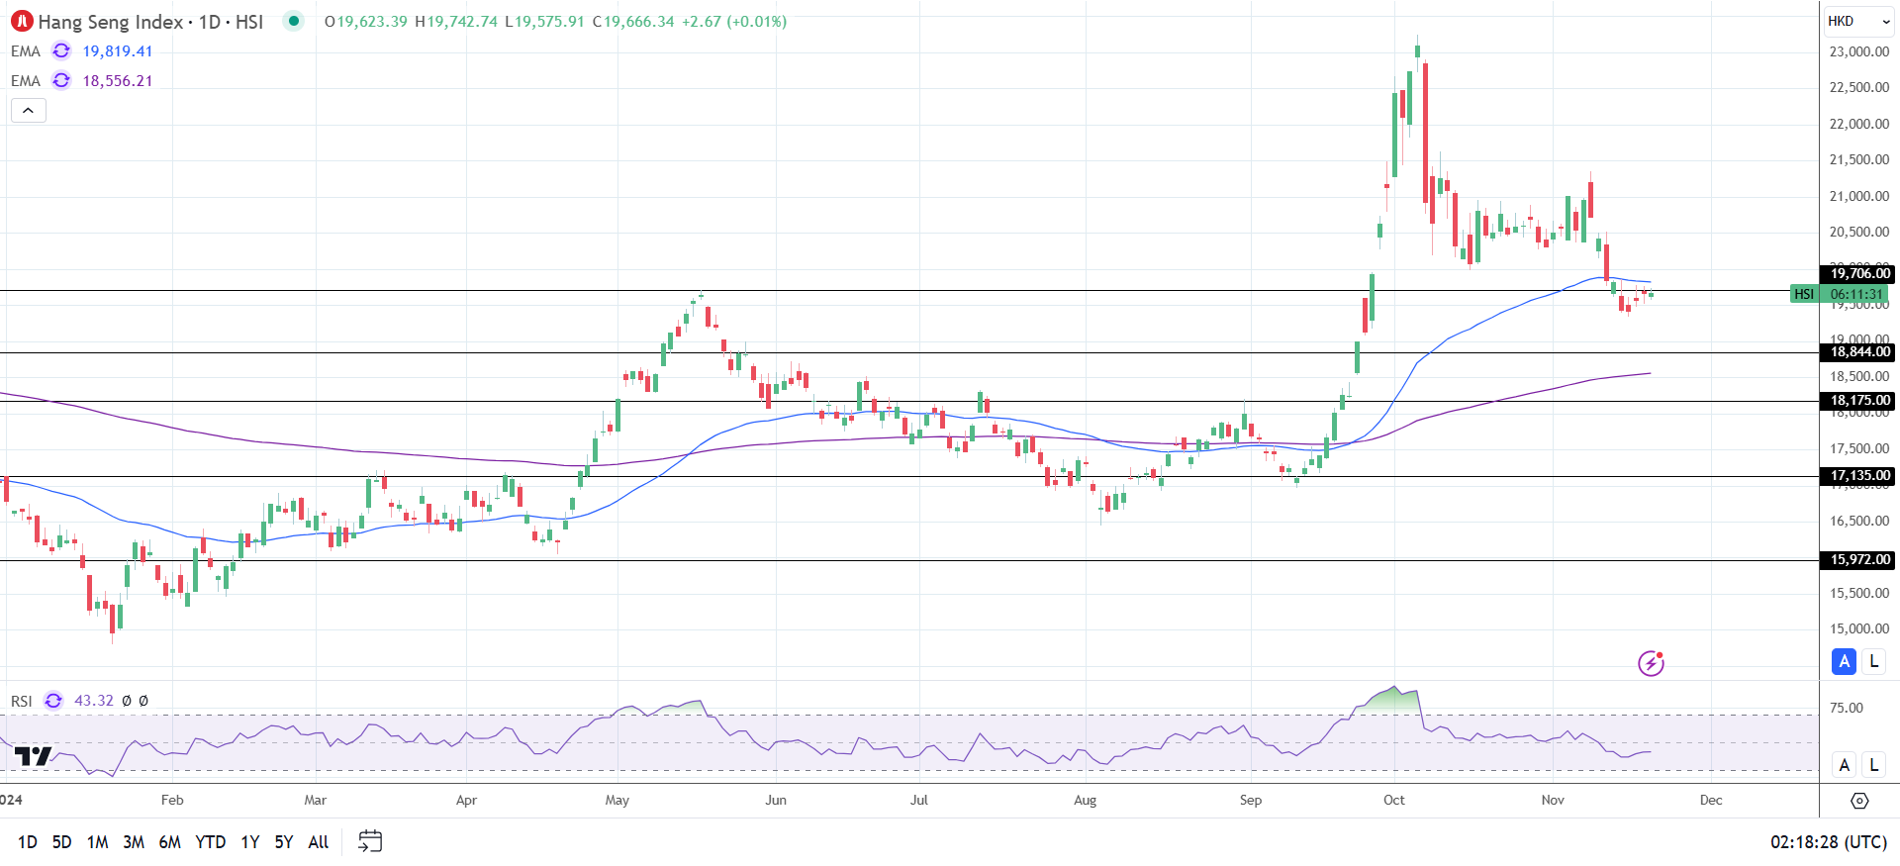Open the go-to-date calendar icon
This screenshot has height=866, width=1900.
tap(370, 841)
